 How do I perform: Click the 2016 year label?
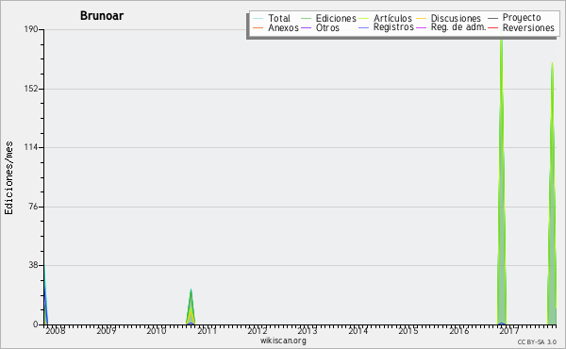(458, 330)
